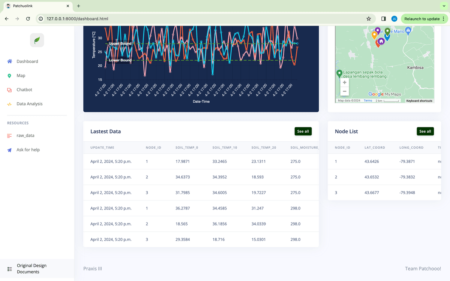Open Original Design Documents
Viewport: 450px width, 281px height.
point(31,269)
